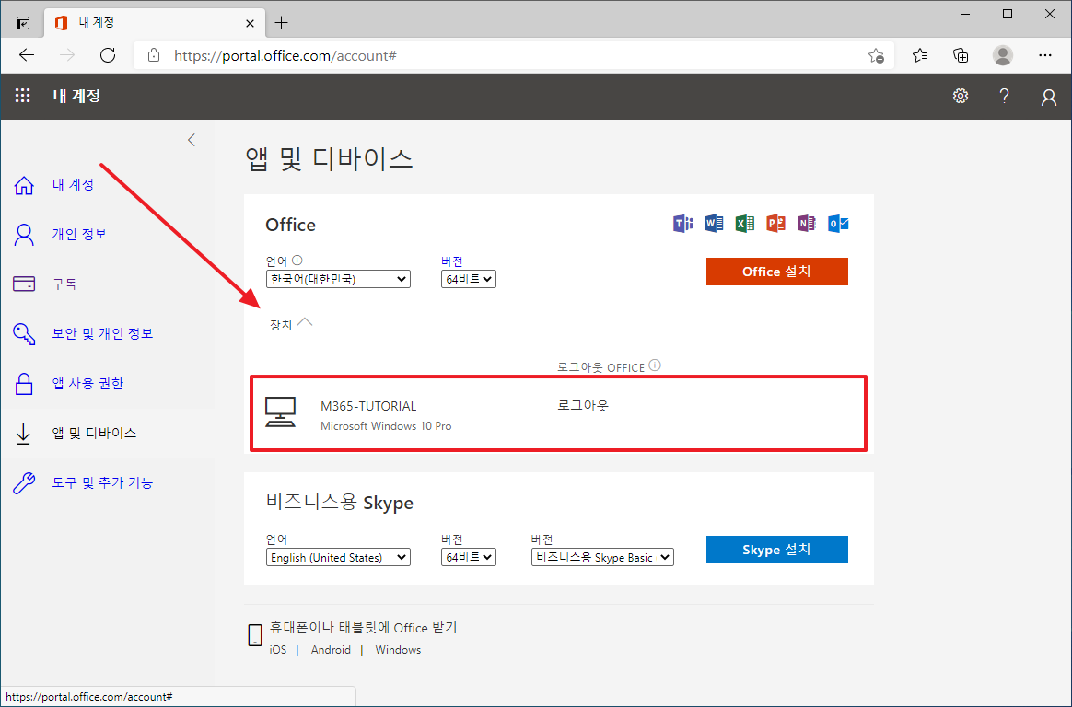Open the Office 버전 64비트 dropdown
Image resolution: width=1072 pixels, height=707 pixels.
tap(469, 279)
